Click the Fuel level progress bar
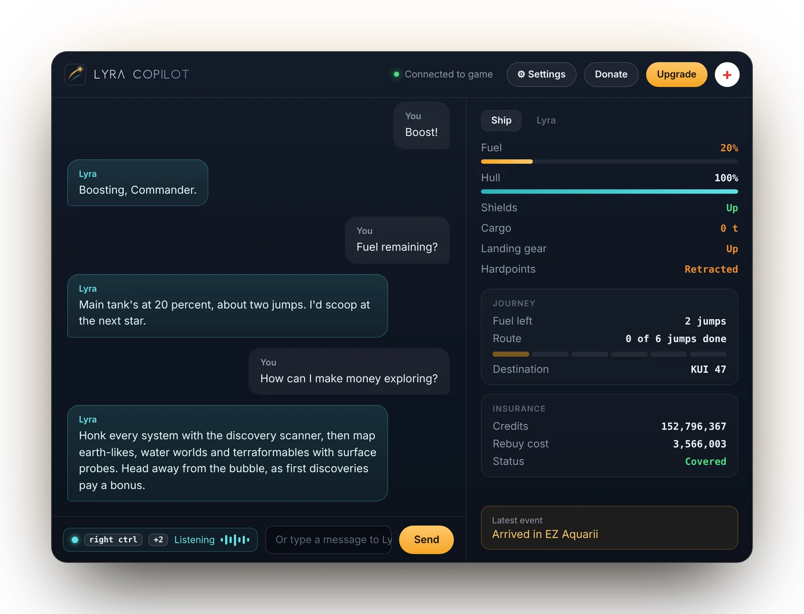 [609, 162]
